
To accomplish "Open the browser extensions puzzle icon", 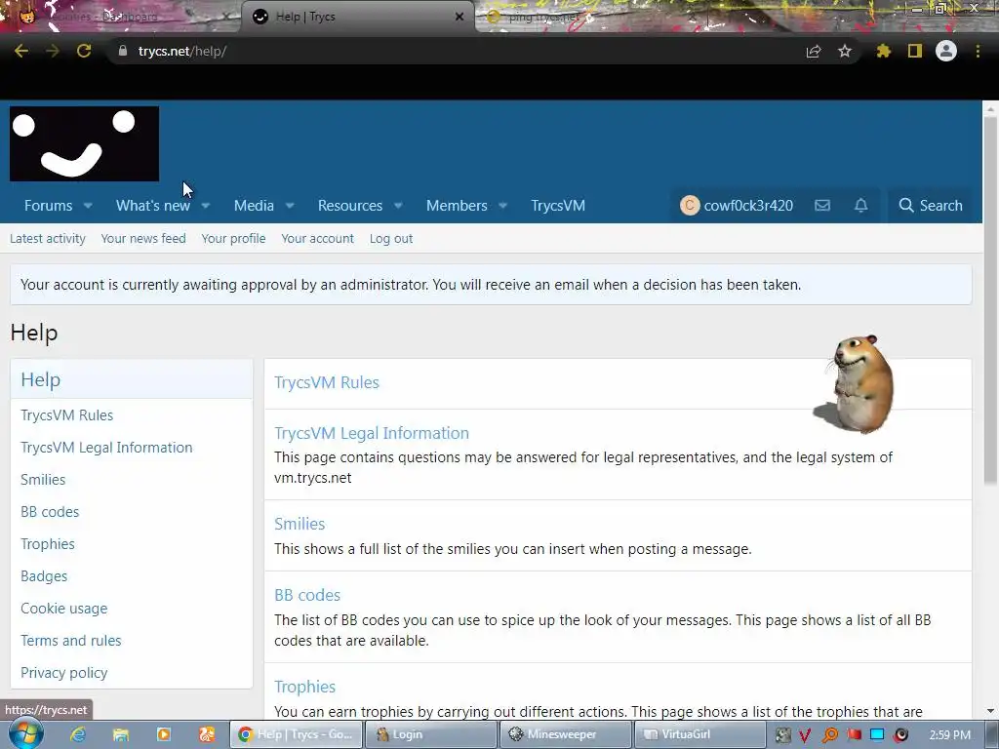I will [x=883, y=51].
